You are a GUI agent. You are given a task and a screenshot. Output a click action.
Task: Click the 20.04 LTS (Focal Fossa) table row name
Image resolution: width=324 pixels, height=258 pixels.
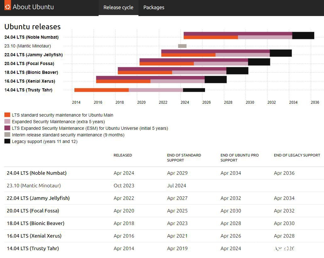pyautogui.click(x=33, y=211)
